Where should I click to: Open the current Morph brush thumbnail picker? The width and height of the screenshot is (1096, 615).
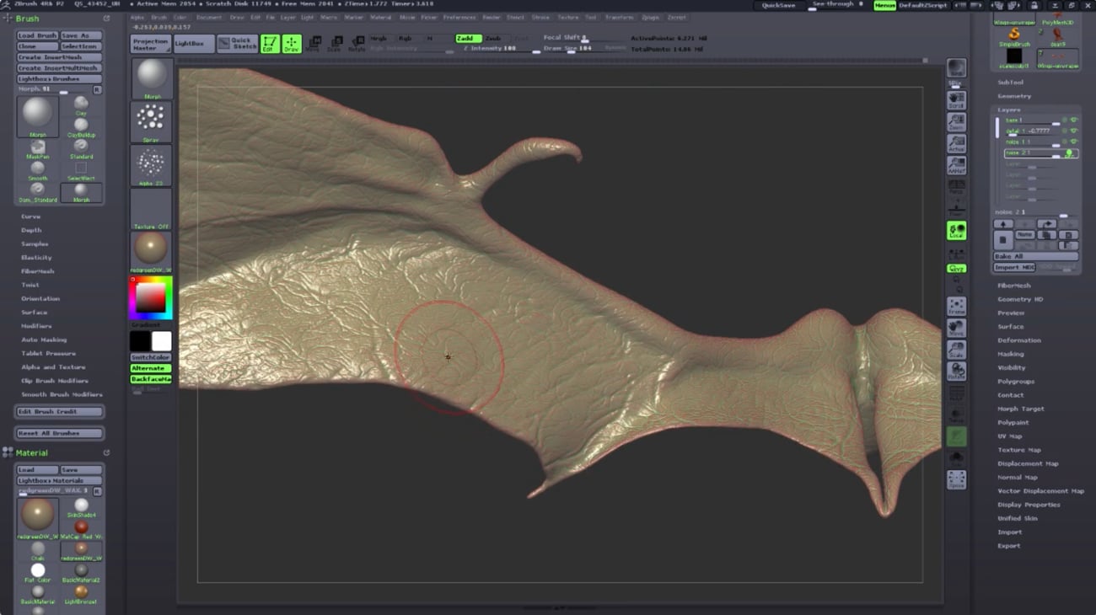pos(153,79)
